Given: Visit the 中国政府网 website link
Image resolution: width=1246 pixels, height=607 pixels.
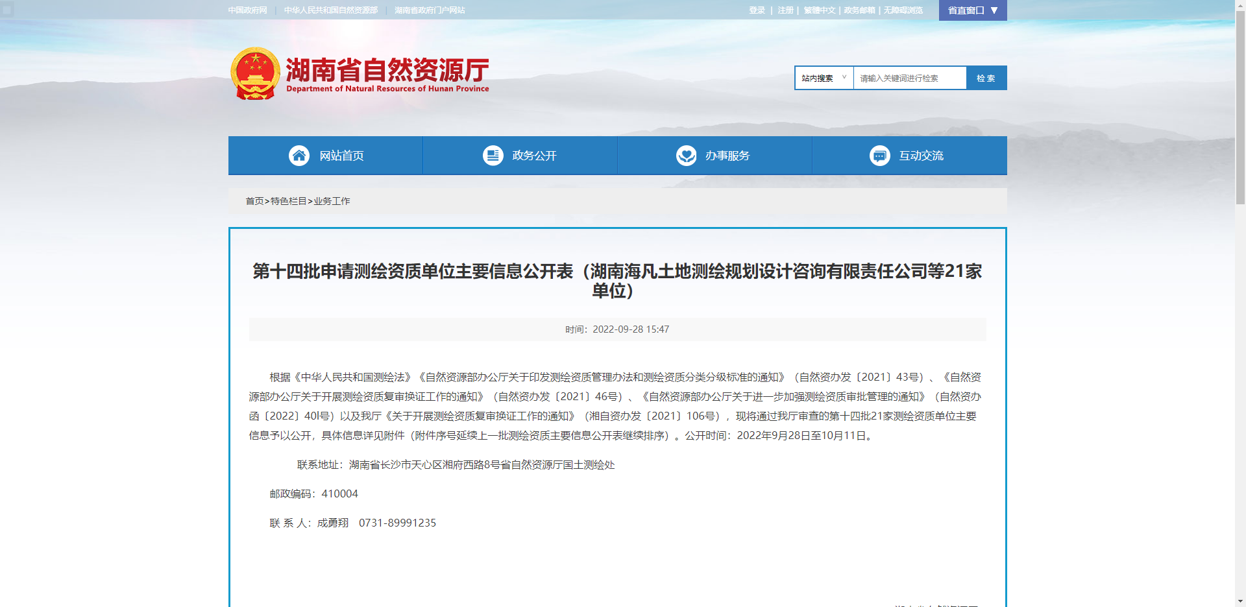Looking at the screenshot, I should point(246,10).
